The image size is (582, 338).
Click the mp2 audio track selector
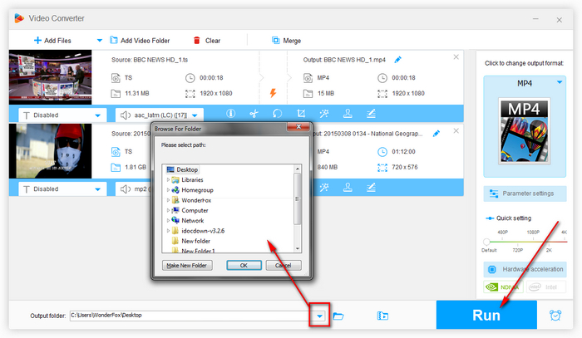[x=134, y=189]
